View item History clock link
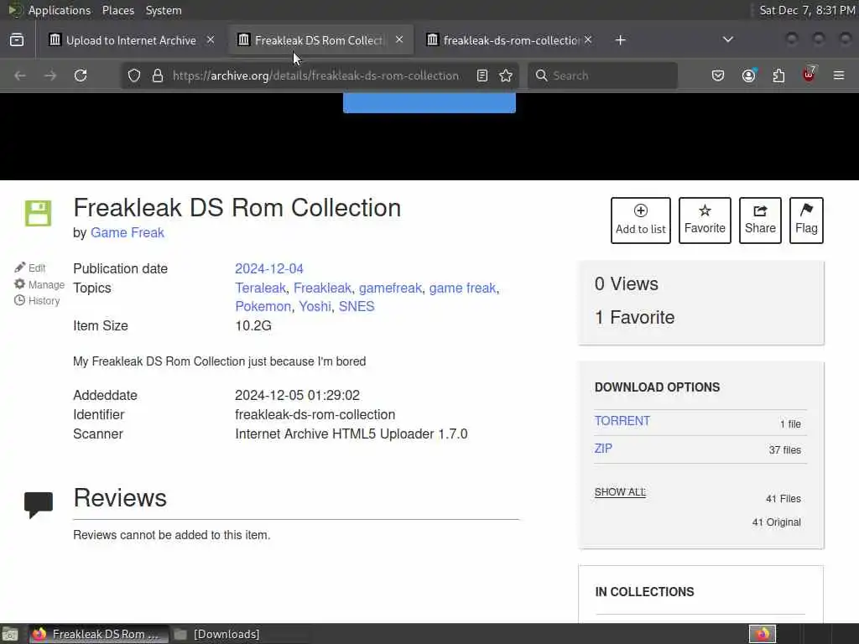This screenshot has height=644, width=859. 37,301
